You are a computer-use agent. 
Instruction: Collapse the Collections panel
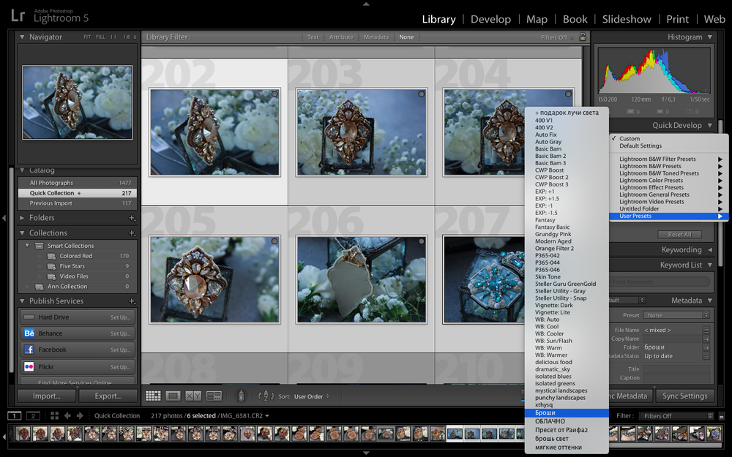[x=21, y=233]
